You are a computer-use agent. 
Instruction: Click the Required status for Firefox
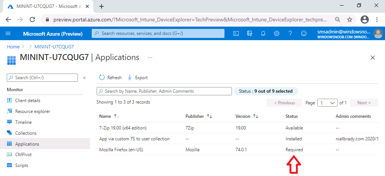coord(294,149)
